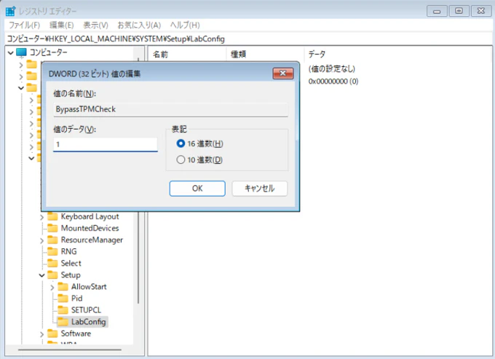Click the コンピューター computer icon
495x359 pixels.
click(21, 52)
